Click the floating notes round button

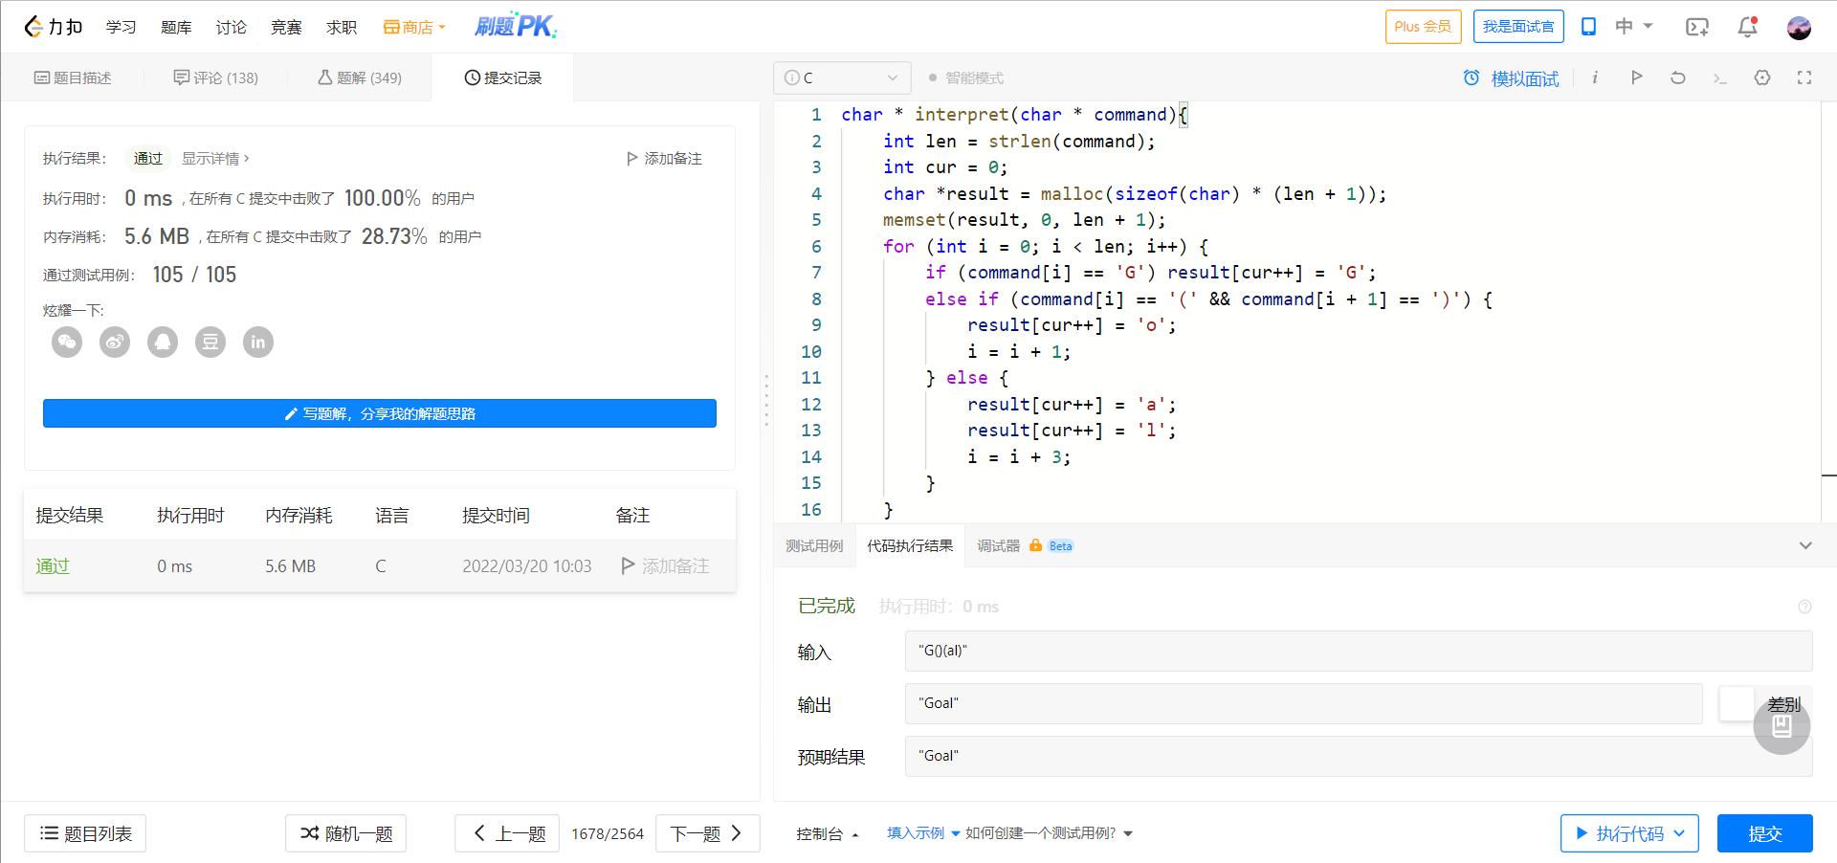1782,726
